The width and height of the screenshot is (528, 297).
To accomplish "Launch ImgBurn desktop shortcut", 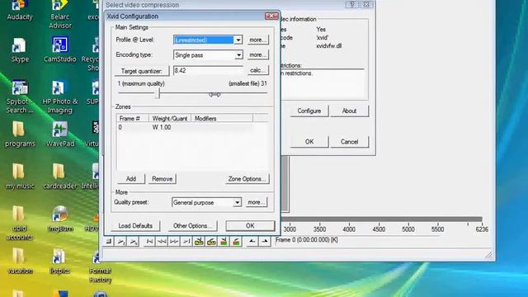I will coord(60,219).
